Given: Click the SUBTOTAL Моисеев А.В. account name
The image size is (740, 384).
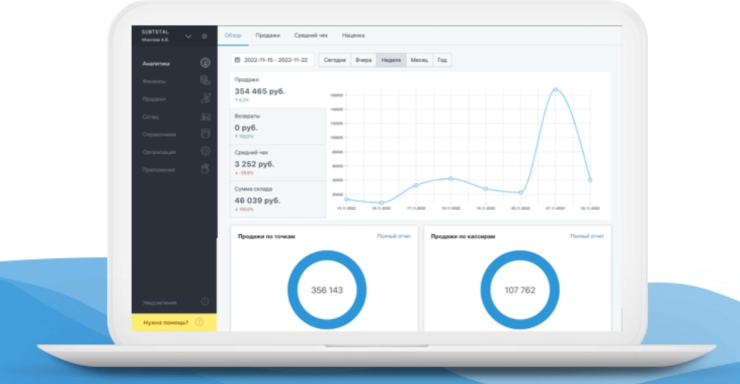Looking at the screenshot, I should (x=155, y=35).
